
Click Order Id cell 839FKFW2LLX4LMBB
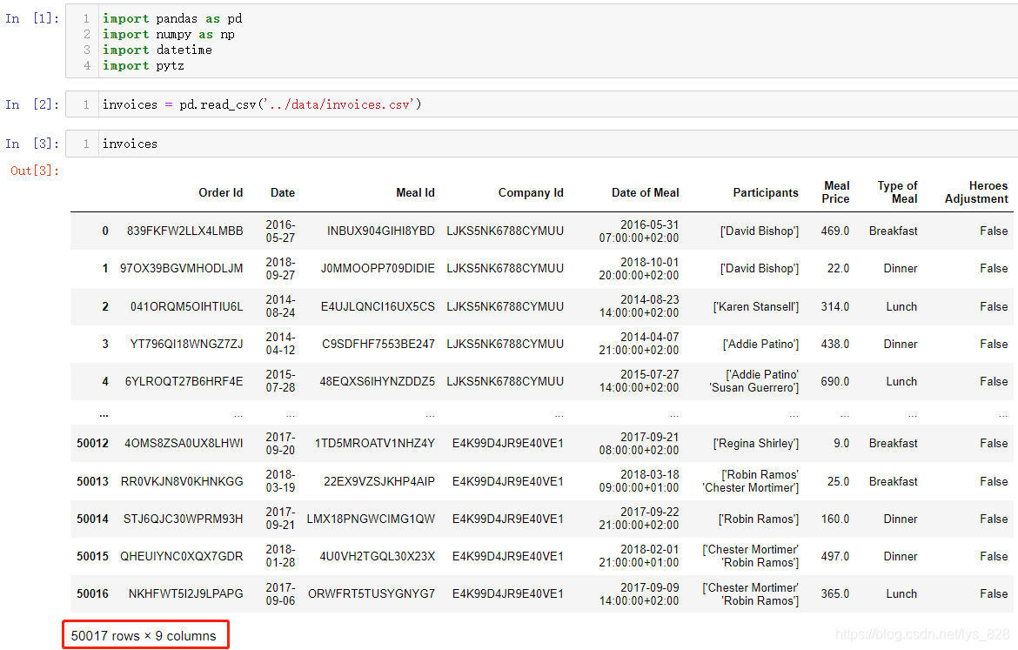point(185,231)
